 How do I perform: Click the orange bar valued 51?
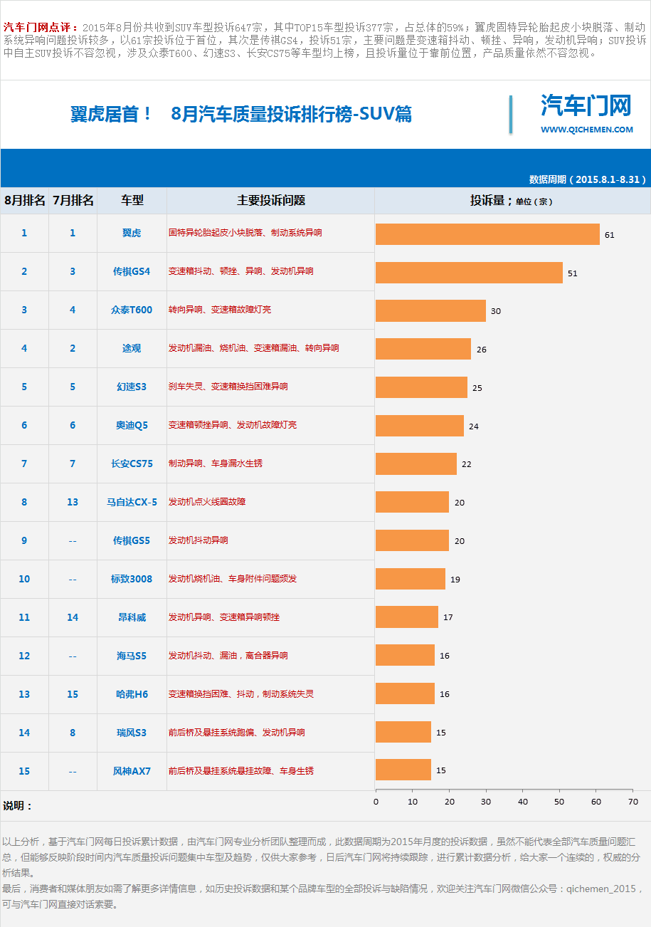469,273
